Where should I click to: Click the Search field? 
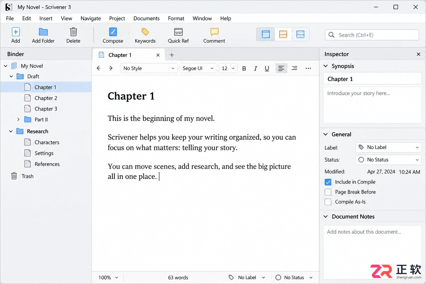(372, 35)
